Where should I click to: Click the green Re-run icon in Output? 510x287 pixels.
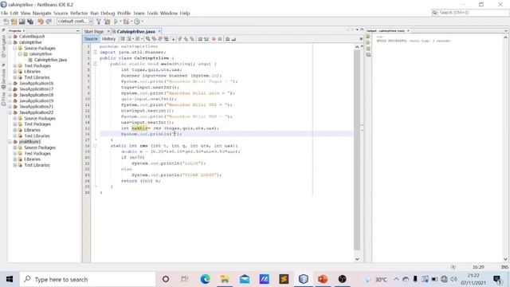pos(368,37)
